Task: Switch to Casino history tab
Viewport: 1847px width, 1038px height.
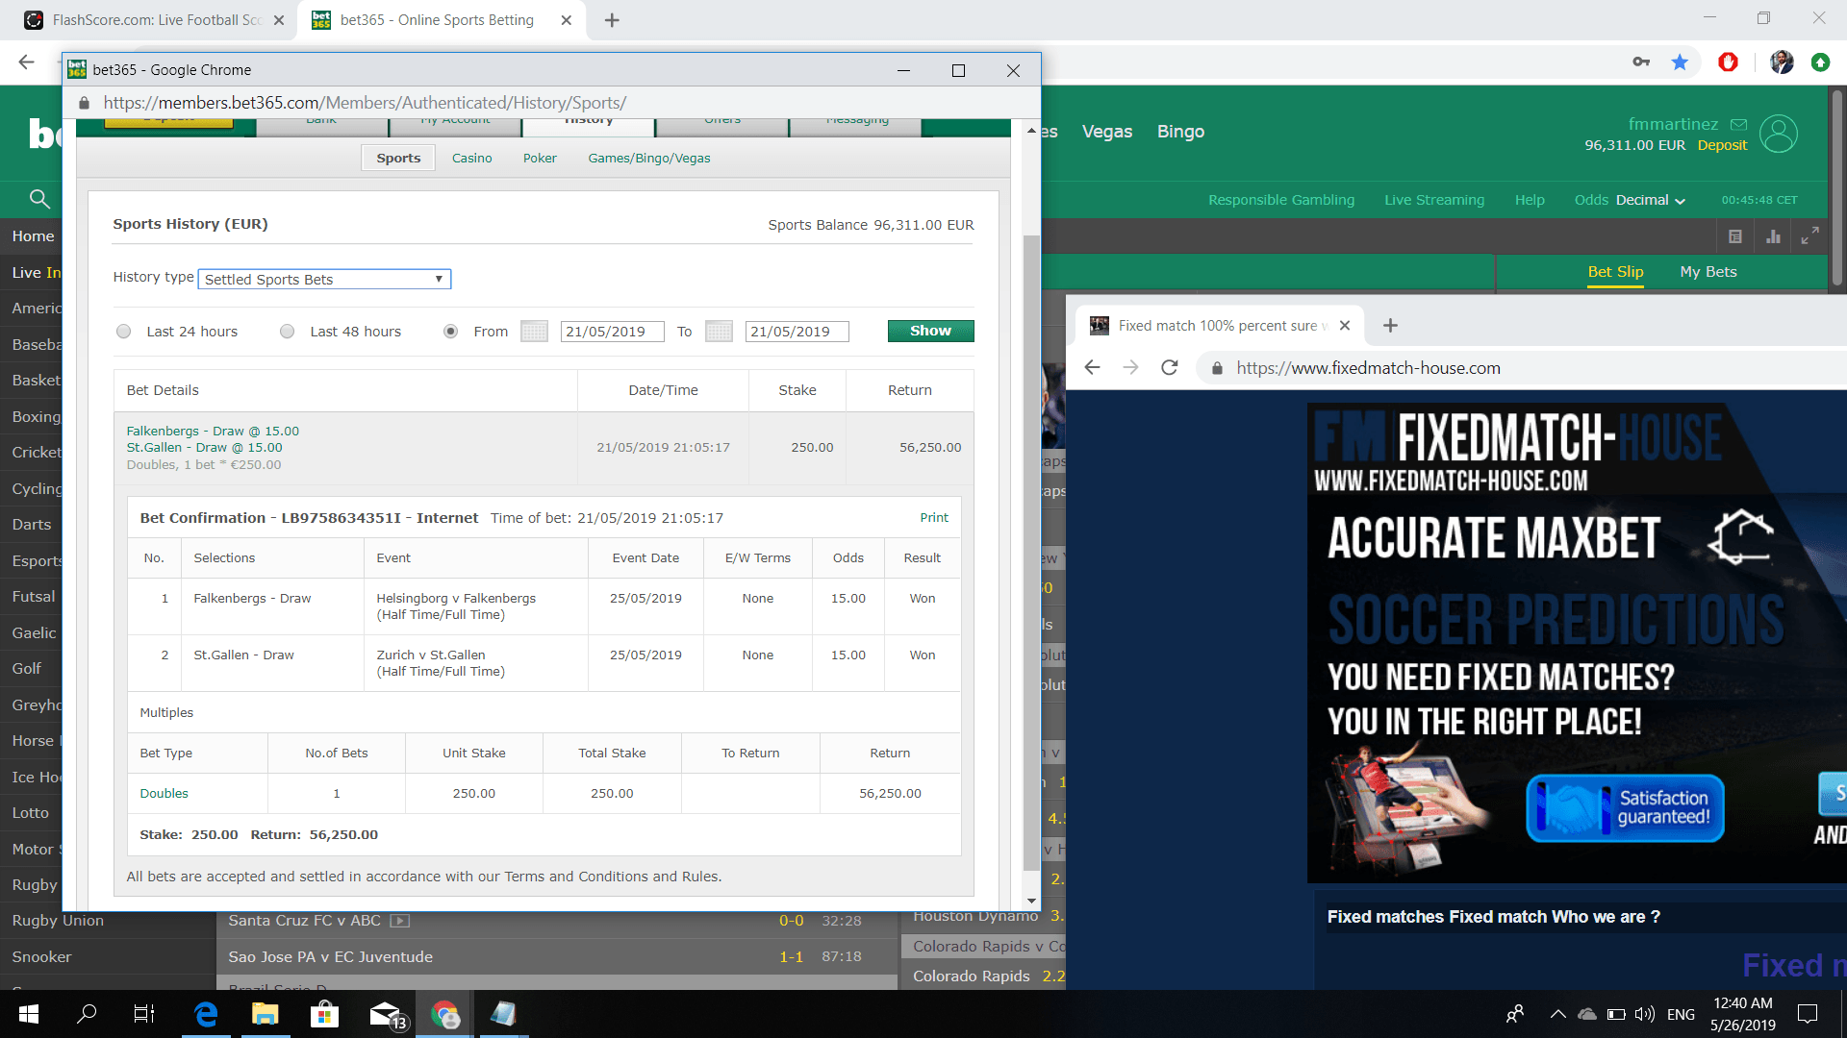Action: pos(471,159)
